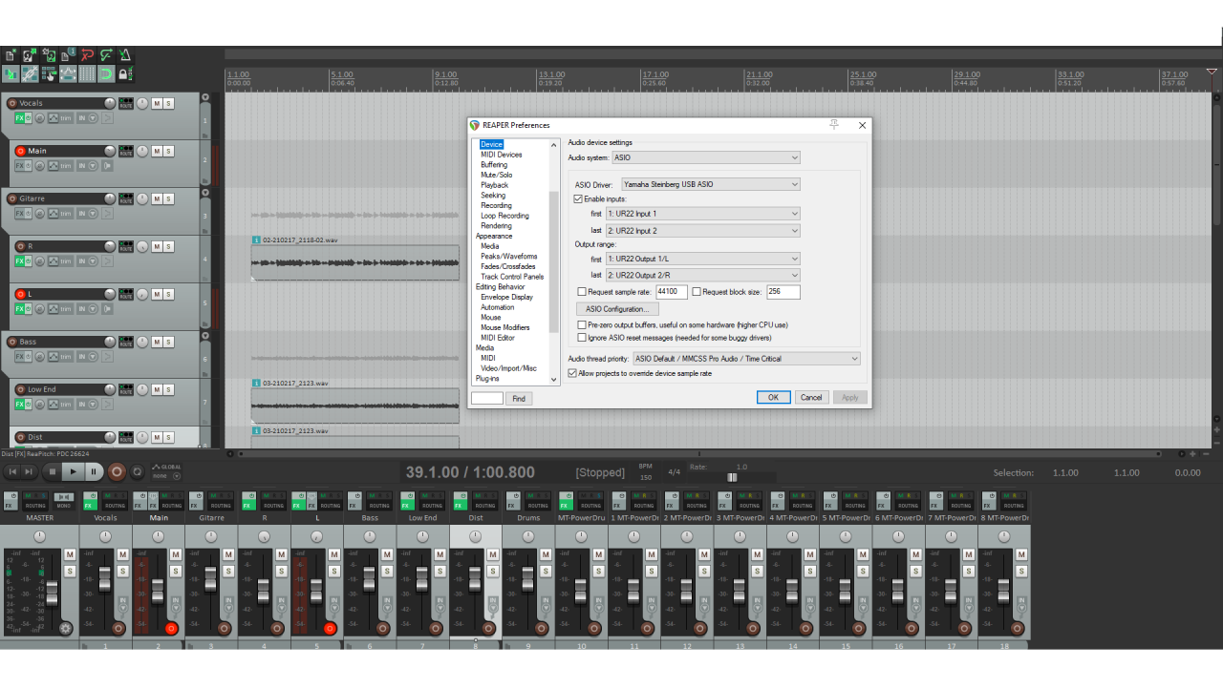Click the ASIO Configuration button
The width and height of the screenshot is (1223, 687).
(x=617, y=309)
